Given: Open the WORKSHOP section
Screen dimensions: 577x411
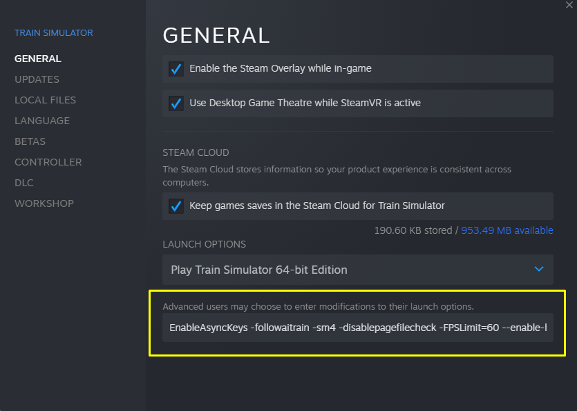Looking at the screenshot, I should pyautogui.click(x=44, y=203).
